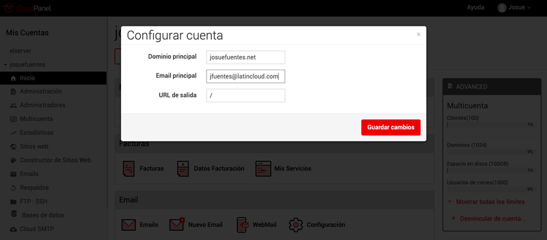Image resolution: width=547 pixels, height=240 pixels.
Task: Open Sitios web in the sidebar
Action: (x=34, y=147)
